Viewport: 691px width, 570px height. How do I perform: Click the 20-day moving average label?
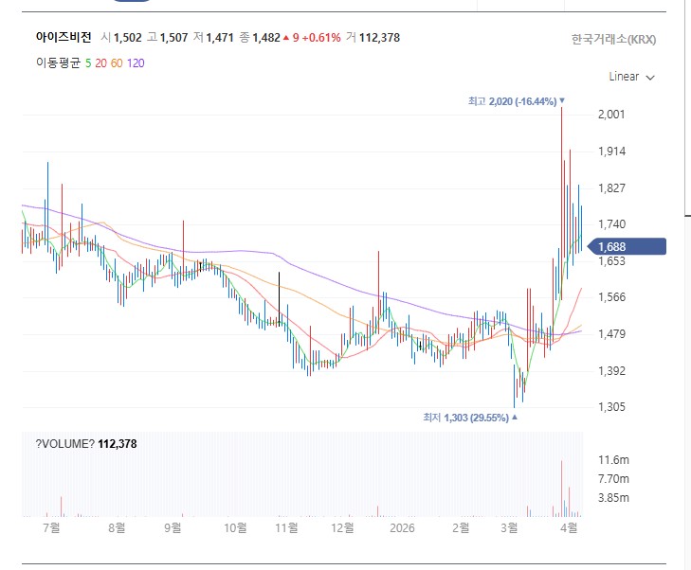(100, 63)
